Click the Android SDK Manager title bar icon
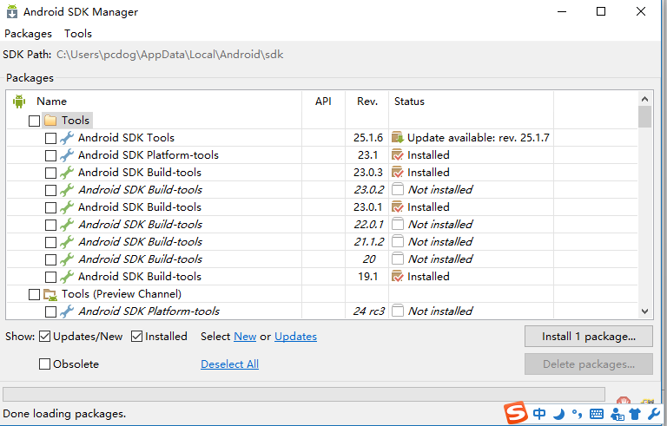Image resolution: width=667 pixels, height=426 pixels. (x=12, y=11)
